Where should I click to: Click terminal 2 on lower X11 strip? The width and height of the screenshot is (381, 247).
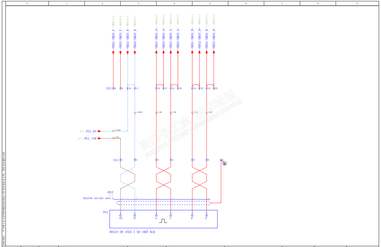[135, 160]
